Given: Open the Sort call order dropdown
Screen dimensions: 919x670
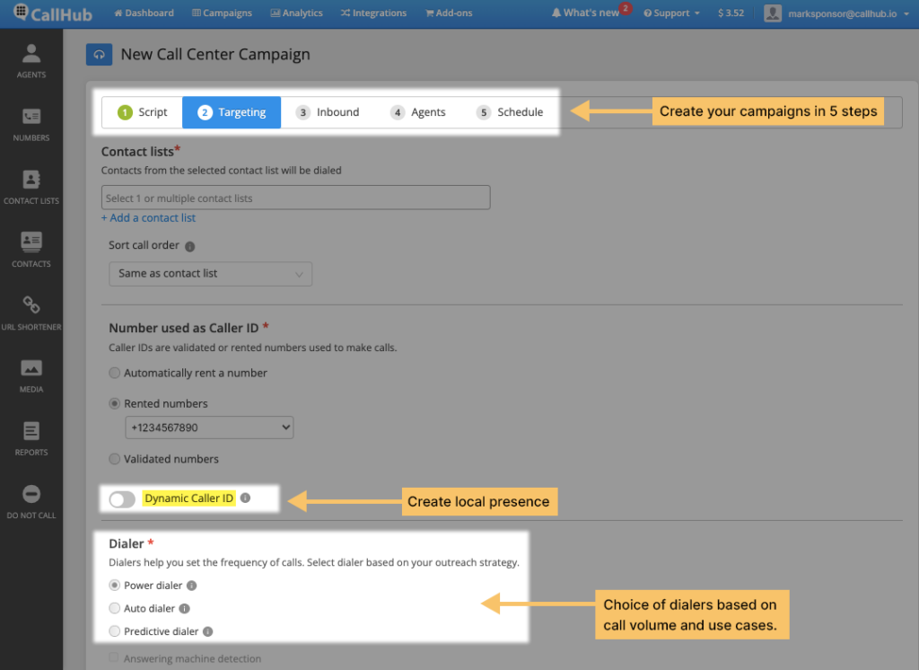Looking at the screenshot, I should 210,274.
